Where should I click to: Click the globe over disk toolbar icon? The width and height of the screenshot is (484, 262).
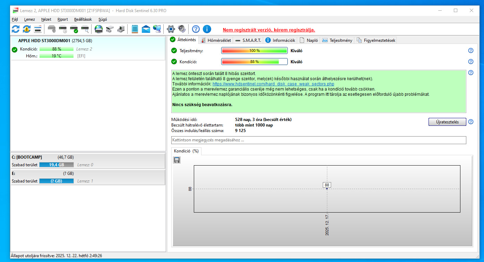(x=98, y=29)
